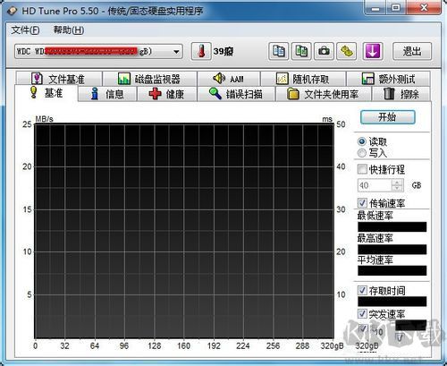
Task: Click the camera save screenshot icon
Action: pos(324,52)
